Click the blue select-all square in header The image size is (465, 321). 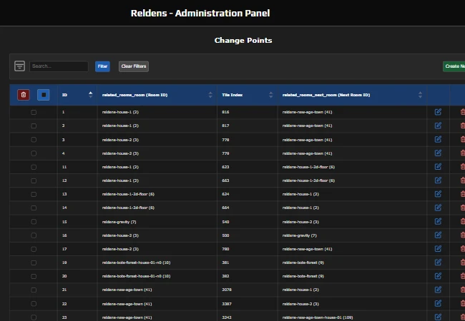(44, 95)
